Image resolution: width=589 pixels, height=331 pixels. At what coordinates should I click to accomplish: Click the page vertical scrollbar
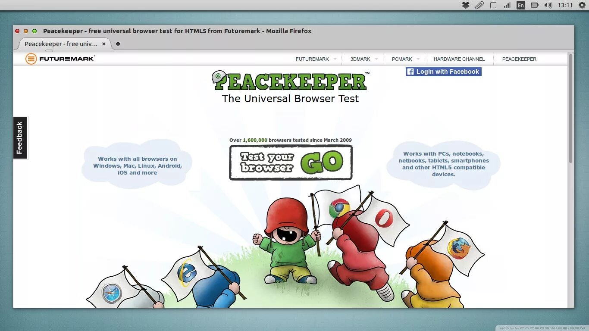point(570,108)
